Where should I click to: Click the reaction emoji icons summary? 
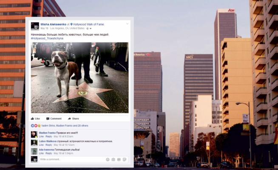[x=35, y=126]
